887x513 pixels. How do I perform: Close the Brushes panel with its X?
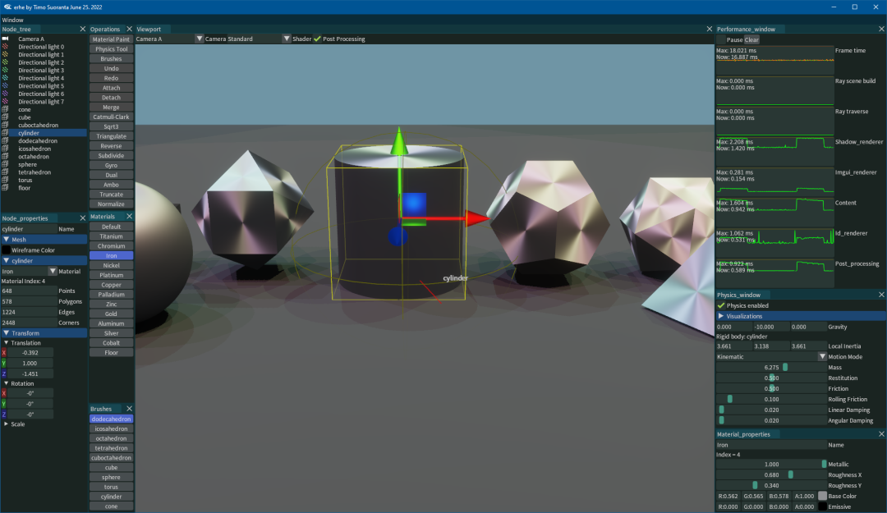coord(129,409)
